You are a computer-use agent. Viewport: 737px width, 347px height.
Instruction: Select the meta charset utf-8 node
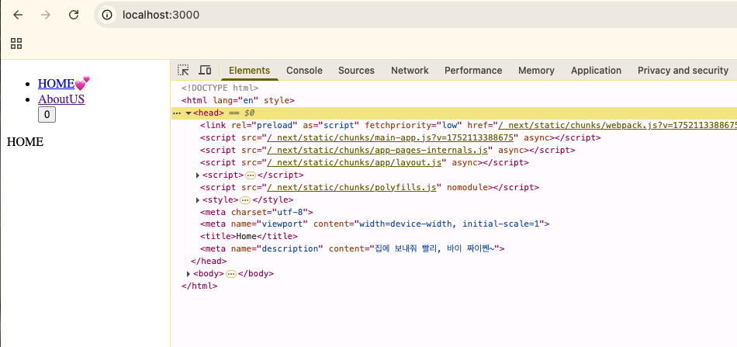tap(256, 212)
